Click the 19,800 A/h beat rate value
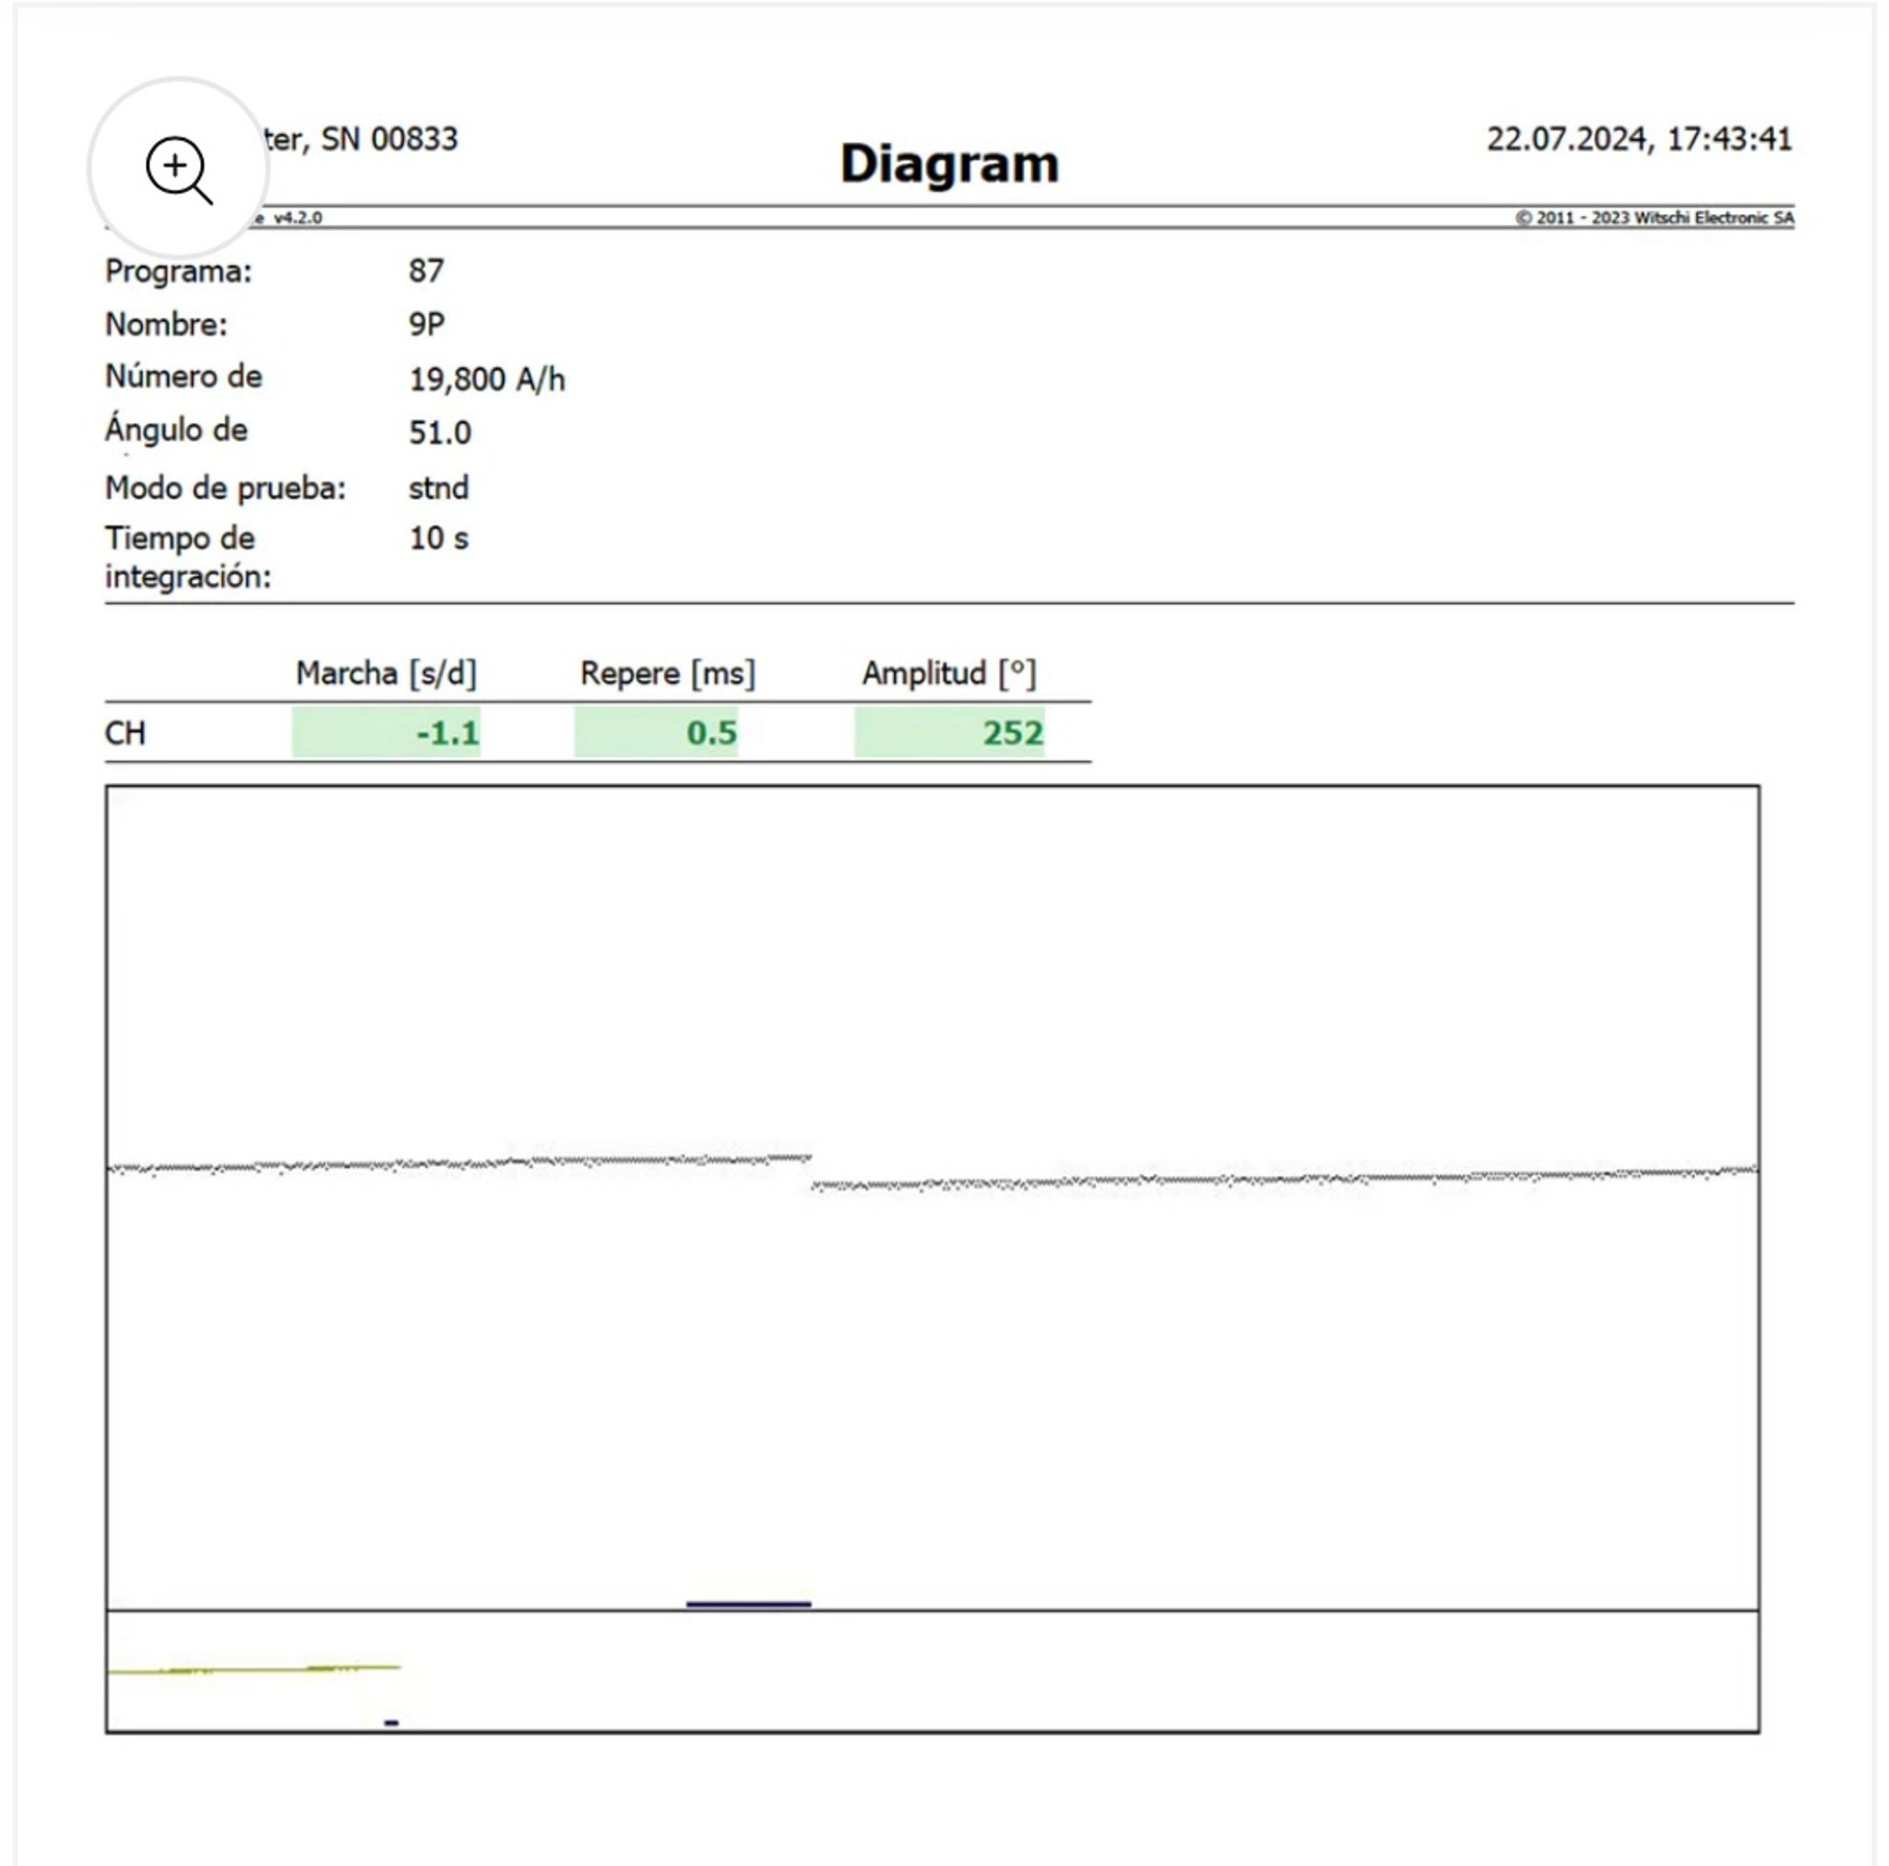This screenshot has width=1889, height=1866. [x=487, y=378]
